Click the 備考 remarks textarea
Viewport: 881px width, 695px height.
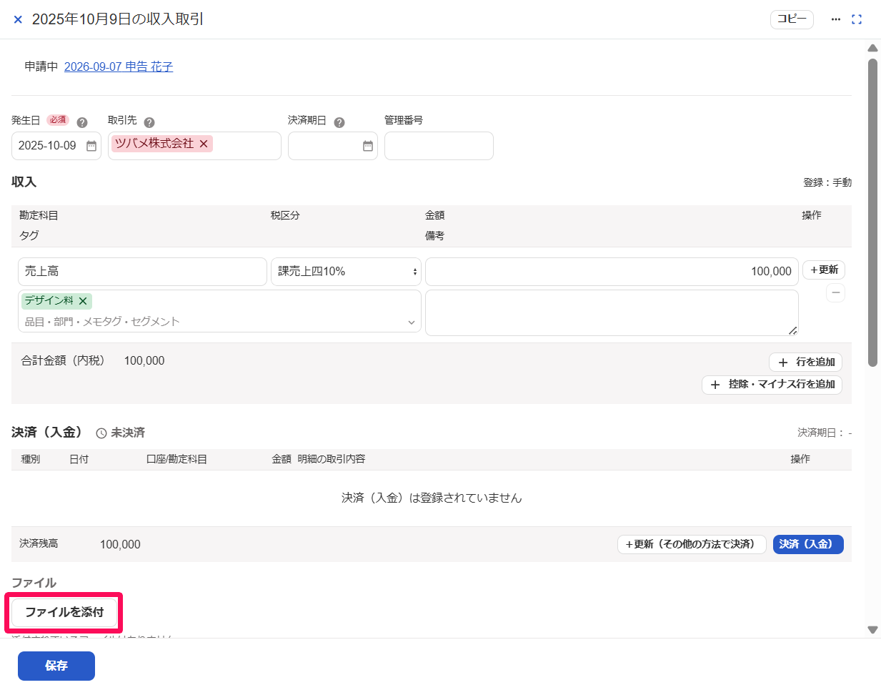pos(612,312)
